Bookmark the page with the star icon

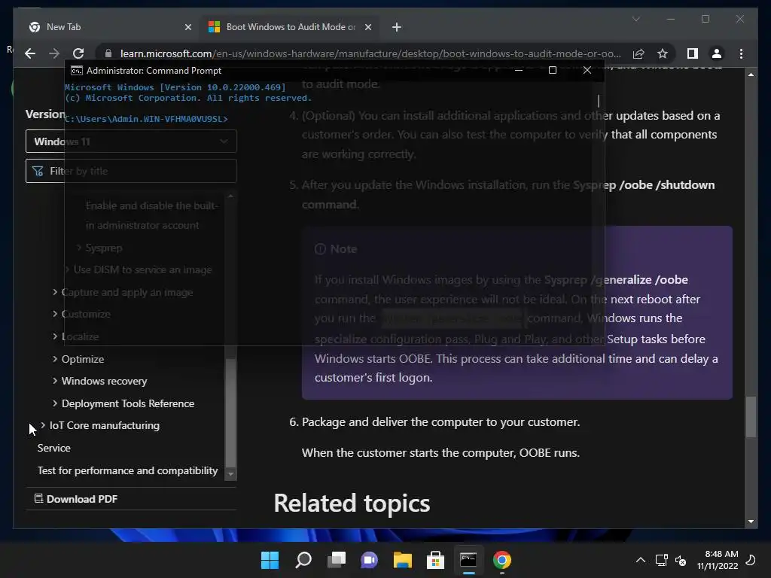663,53
